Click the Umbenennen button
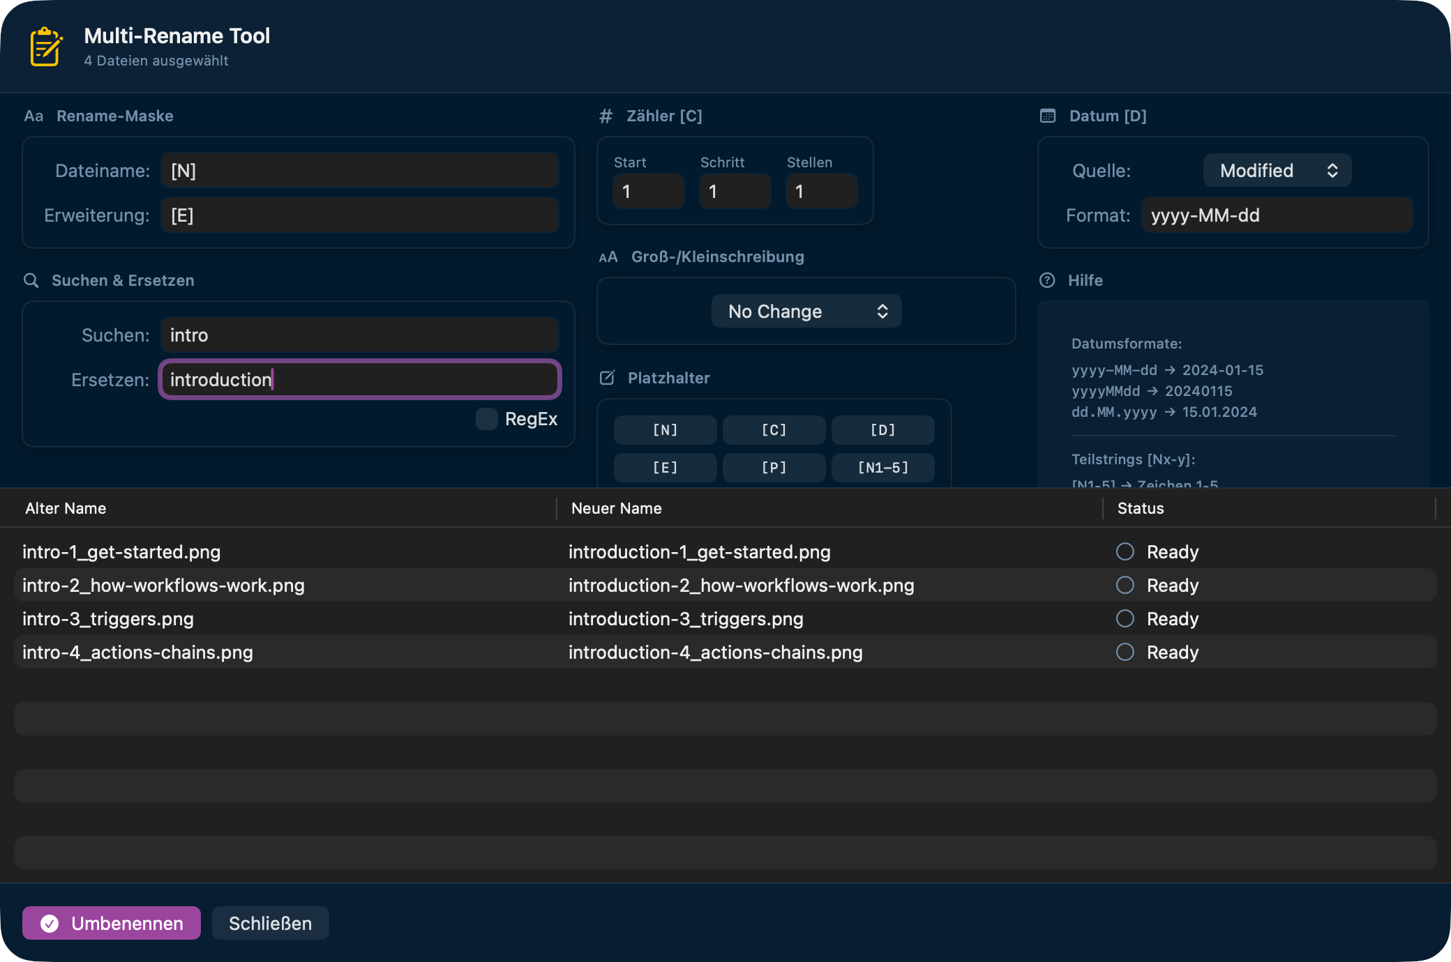1451x962 pixels. 111,923
